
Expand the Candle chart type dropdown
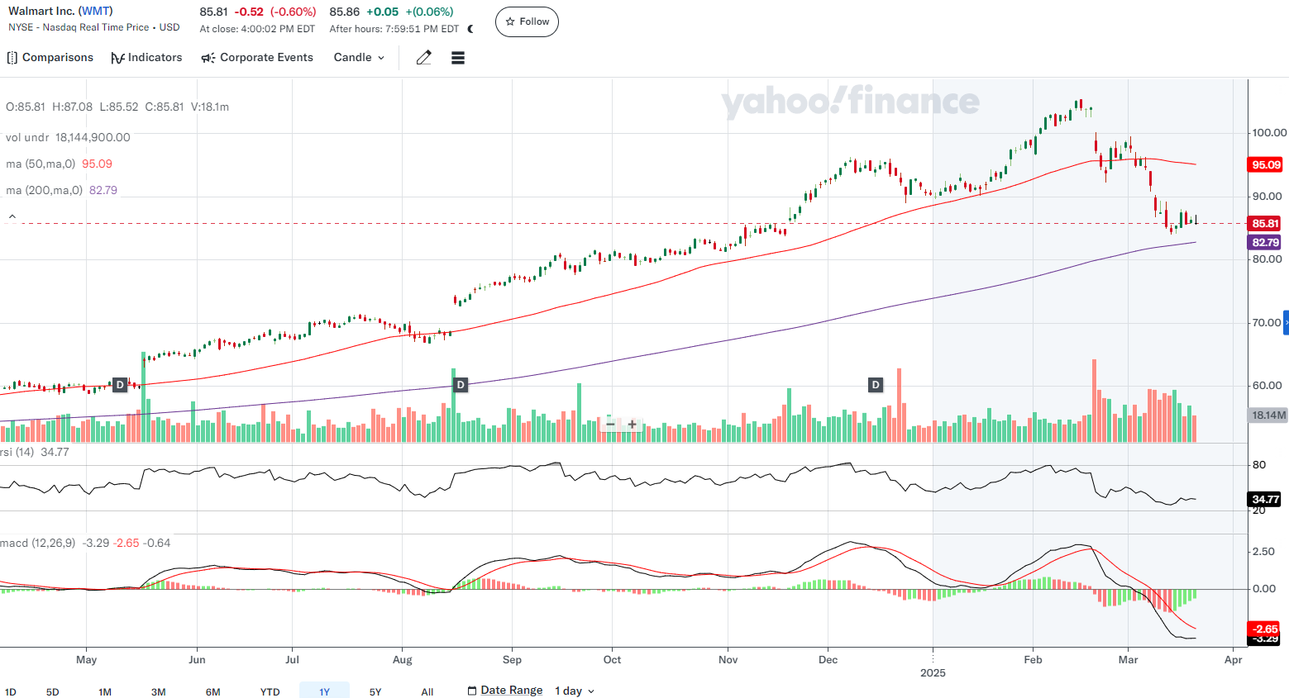[359, 58]
